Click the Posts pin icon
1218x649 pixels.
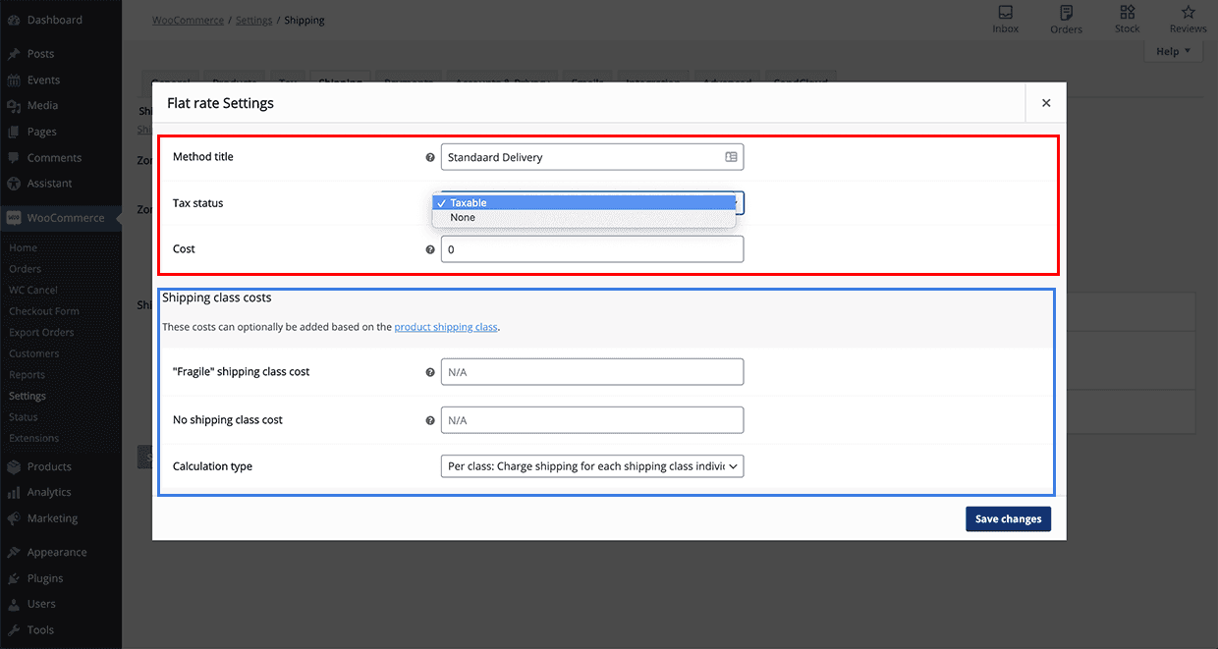coord(13,54)
